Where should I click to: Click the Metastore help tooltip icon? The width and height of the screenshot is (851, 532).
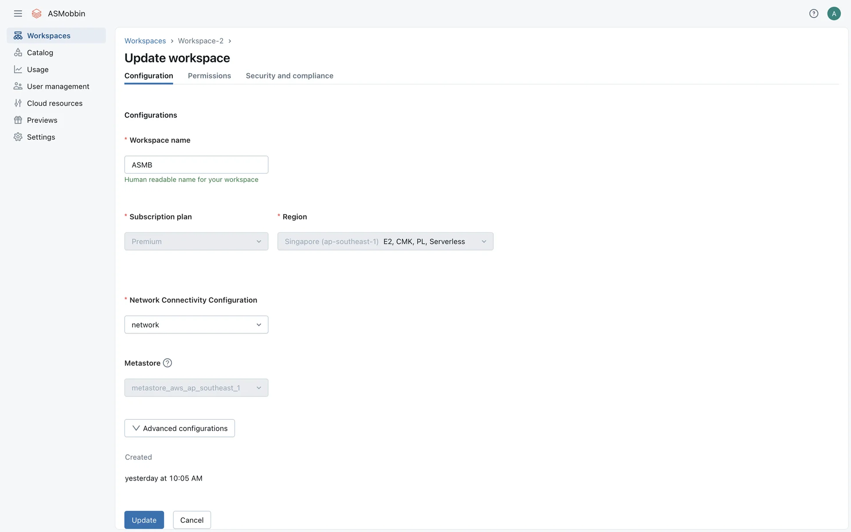pyautogui.click(x=167, y=363)
